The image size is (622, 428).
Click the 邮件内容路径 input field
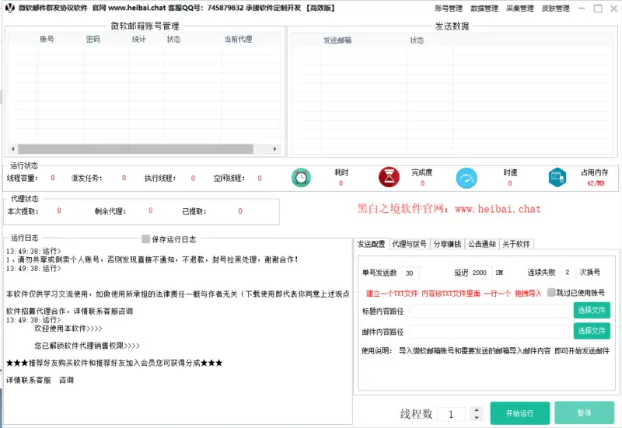click(490, 332)
